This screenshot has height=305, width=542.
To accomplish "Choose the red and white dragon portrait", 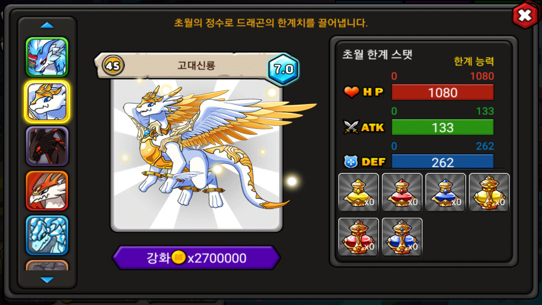I will [47, 191].
